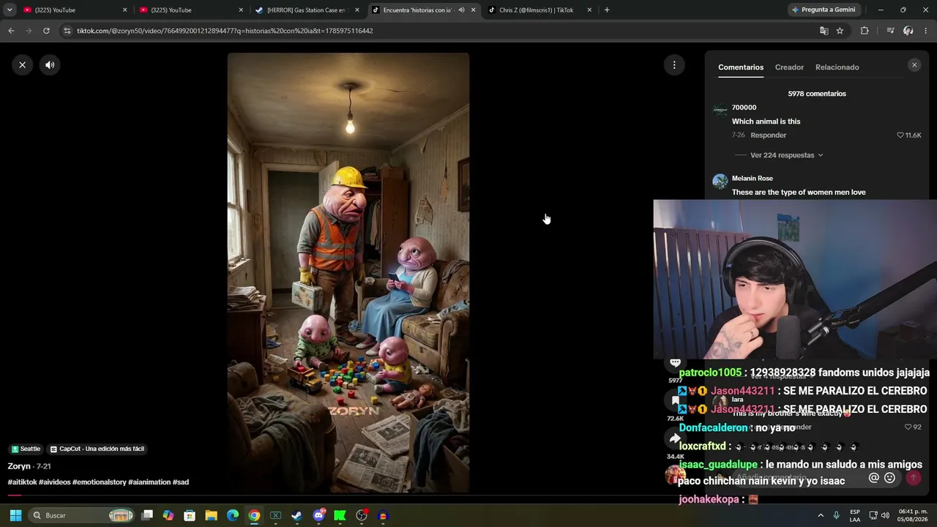937x527 pixels.
Task: Open the #aitiktok hashtag
Action: (22, 482)
